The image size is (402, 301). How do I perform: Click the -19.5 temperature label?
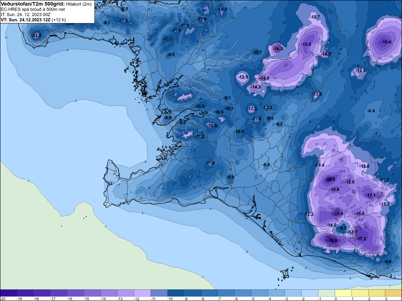pos(330,179)
